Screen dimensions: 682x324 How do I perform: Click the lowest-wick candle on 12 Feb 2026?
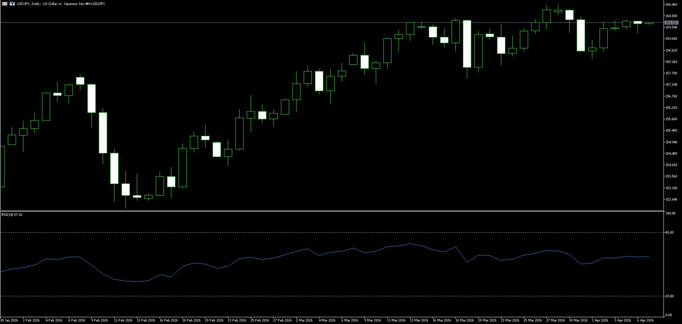point(126,190)
